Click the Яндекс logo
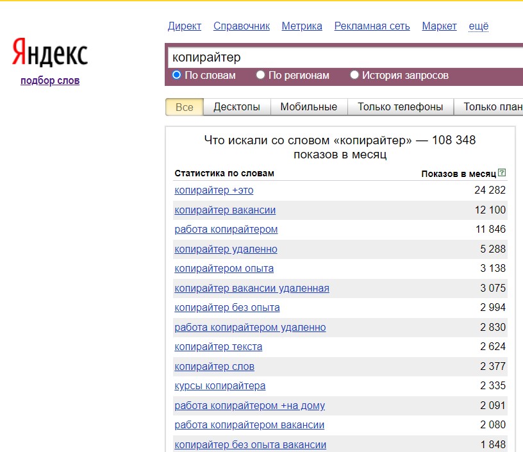 (x=50, y=52)
